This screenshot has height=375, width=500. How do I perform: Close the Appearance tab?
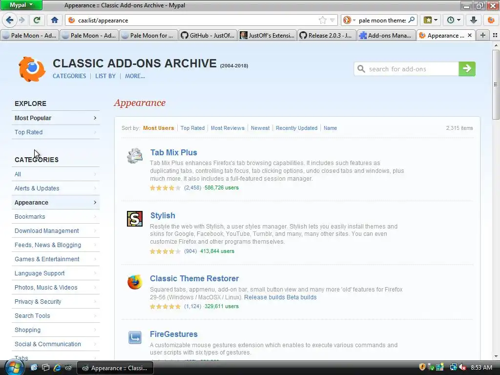click(x=469, y=35)
